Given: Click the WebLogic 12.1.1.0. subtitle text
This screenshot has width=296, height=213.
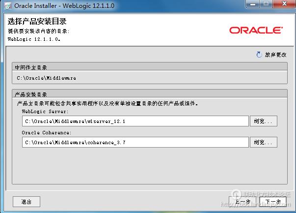Looking at the screenshot, I should 34,39.
